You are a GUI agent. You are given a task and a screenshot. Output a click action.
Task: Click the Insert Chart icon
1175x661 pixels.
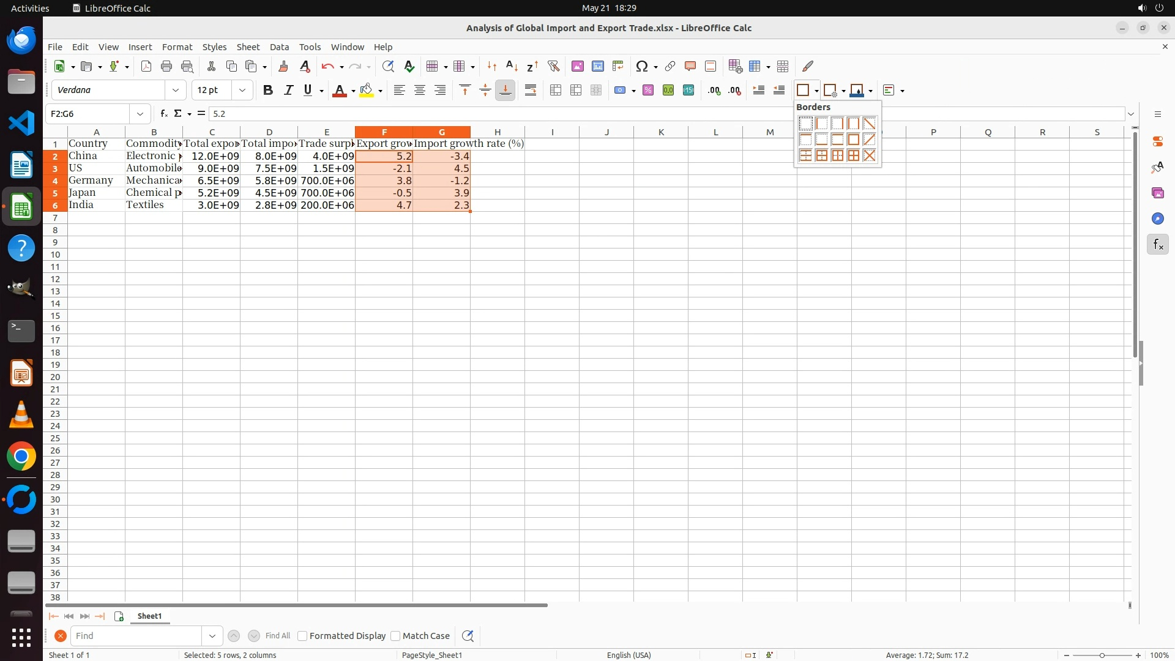(598, 66)
